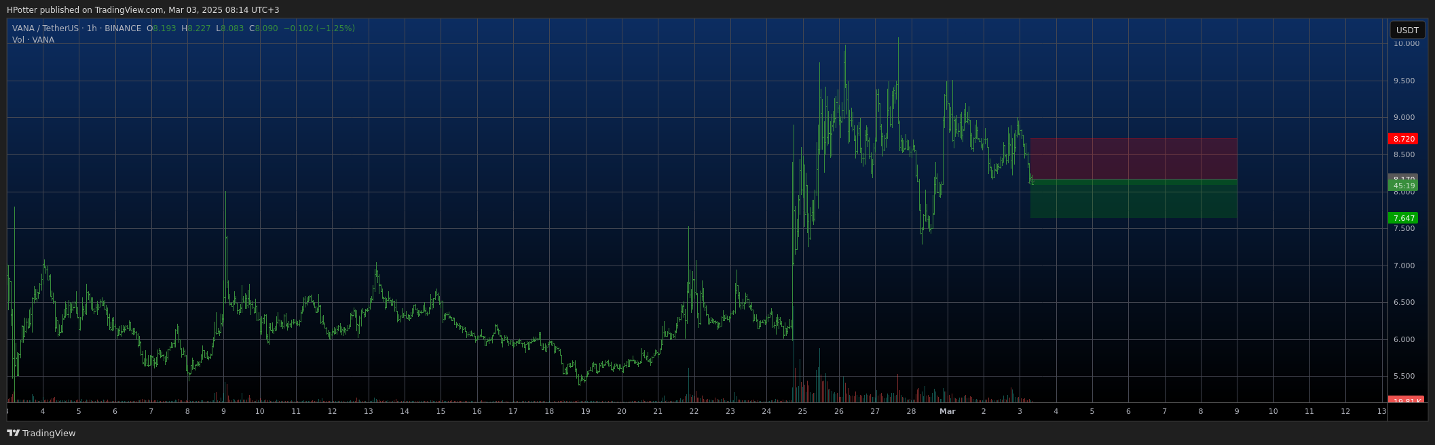The height and width of the screenshot is (445, 1435).
Task: Click the 45:19 countdown price label
Action: (1403, 186)
